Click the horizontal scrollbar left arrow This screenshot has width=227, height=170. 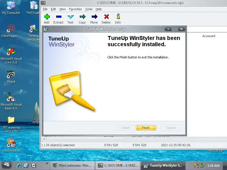(x=44, y=139)
